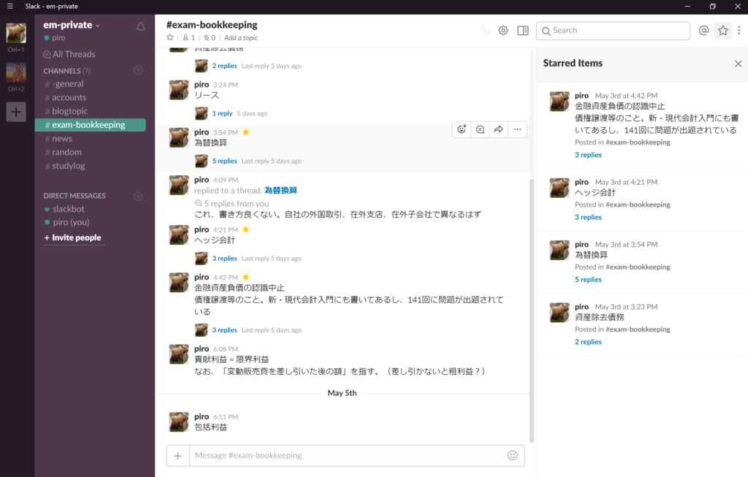Click inside the Search field

[612, 31]
